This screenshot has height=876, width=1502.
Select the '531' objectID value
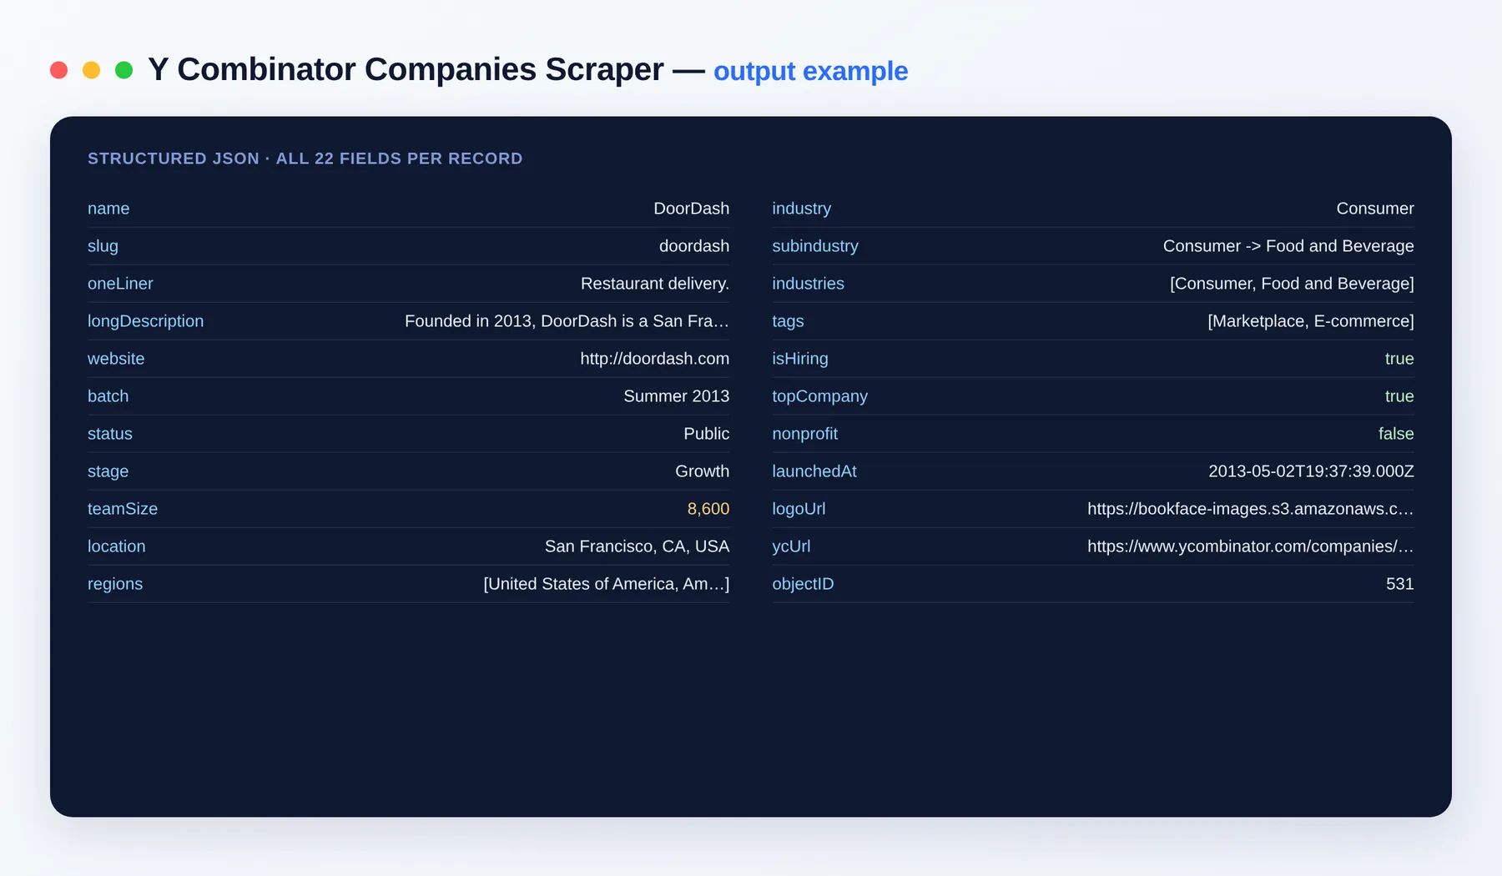pyautogui.click(x=1399, y=584)
